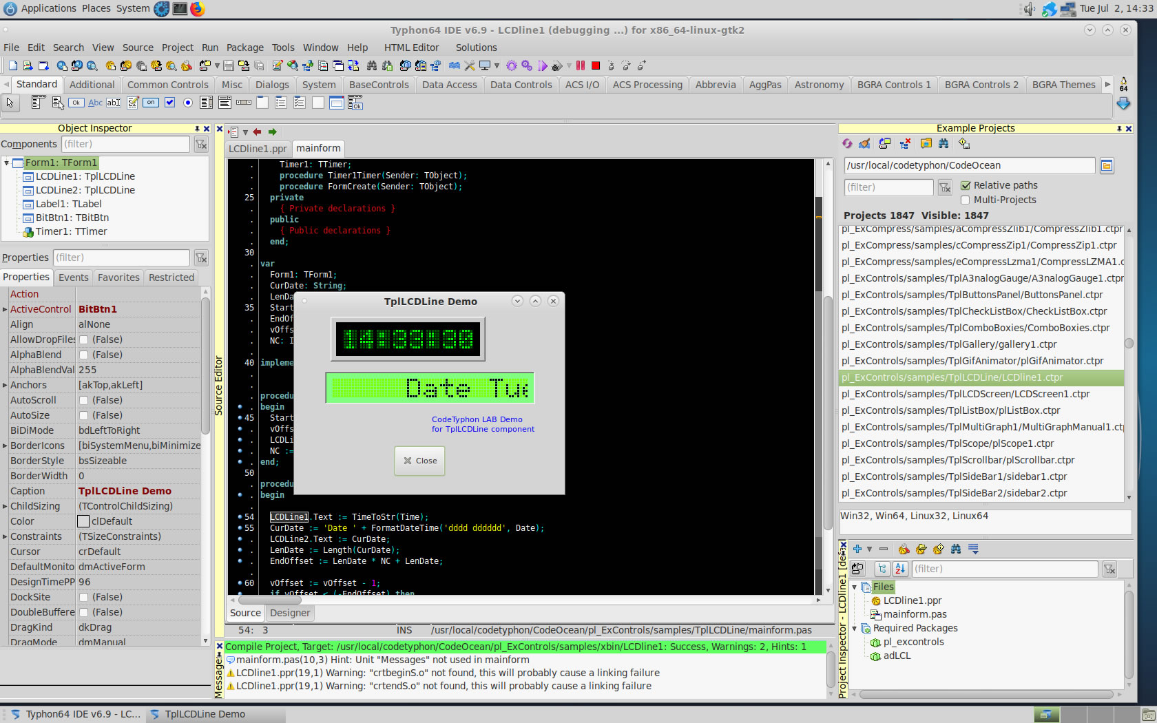Click the folder browse button beside CodeOcean path

(1107, 165)
